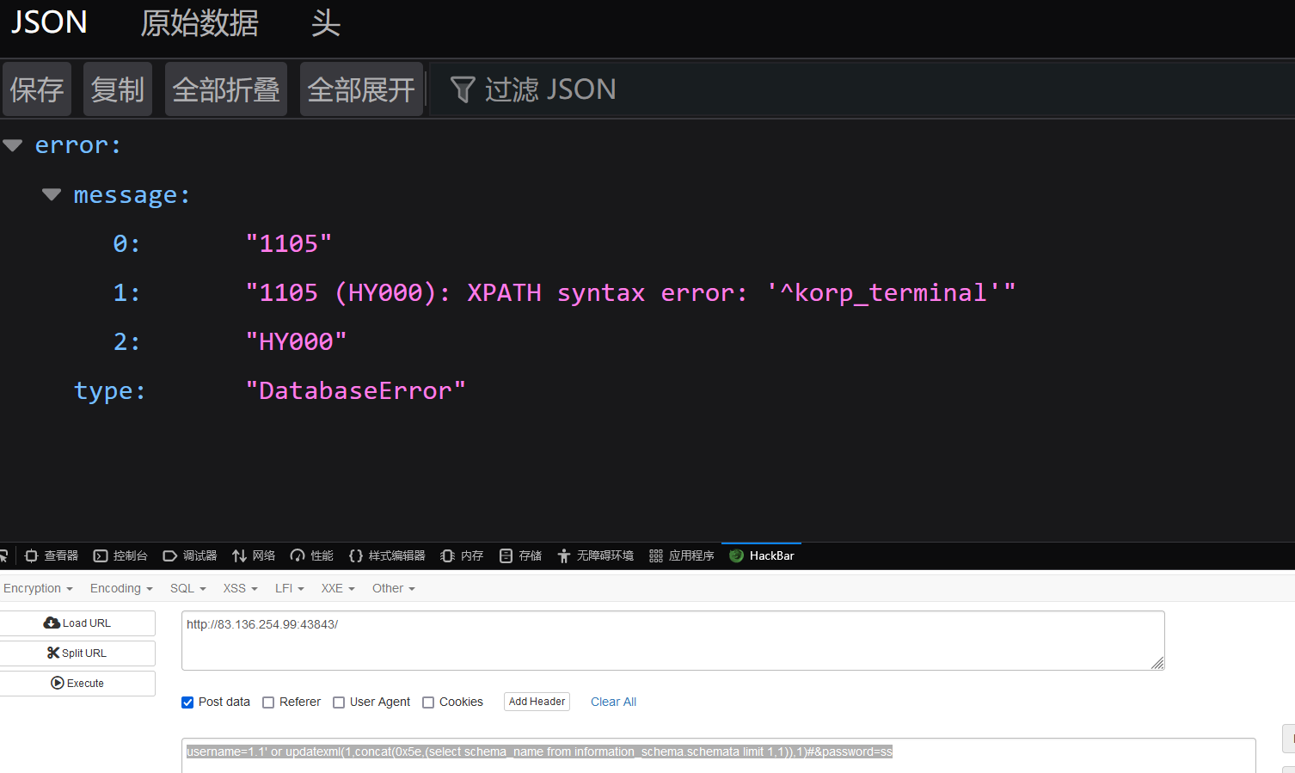
Task: Collapse the error node triangle
Action: click(x=13, y=145)
